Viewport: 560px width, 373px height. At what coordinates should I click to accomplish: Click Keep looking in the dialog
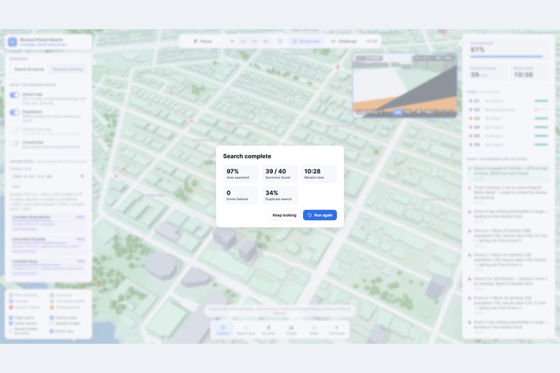(284, 215)
